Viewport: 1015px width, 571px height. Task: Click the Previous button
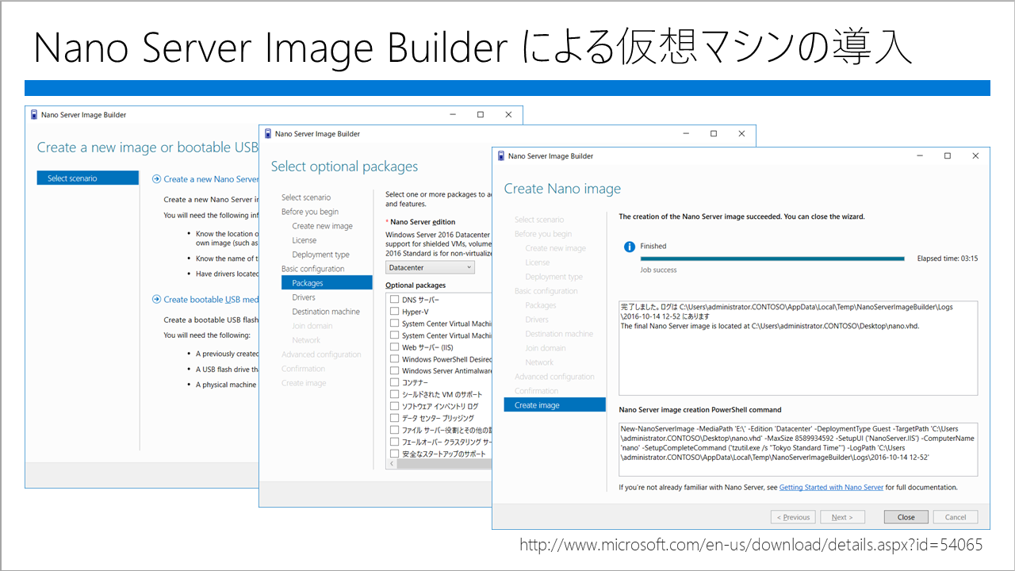tap(793, 517)
